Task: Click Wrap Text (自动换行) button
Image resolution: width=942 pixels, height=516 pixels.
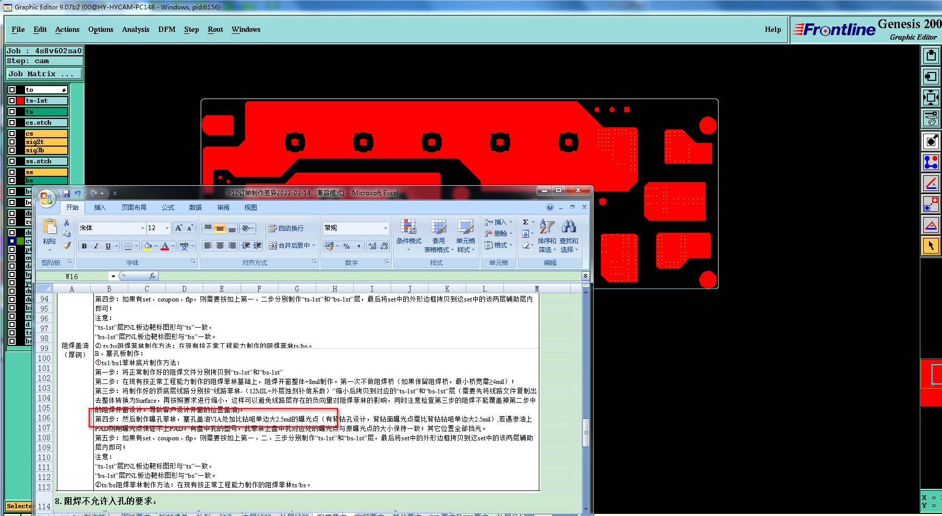Action: pos(286,228)
